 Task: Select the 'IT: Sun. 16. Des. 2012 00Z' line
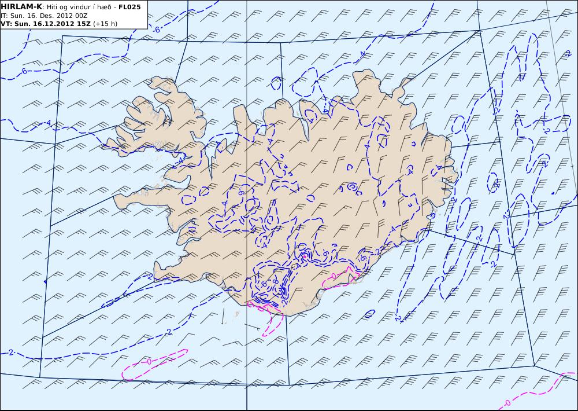click(45, 16)
